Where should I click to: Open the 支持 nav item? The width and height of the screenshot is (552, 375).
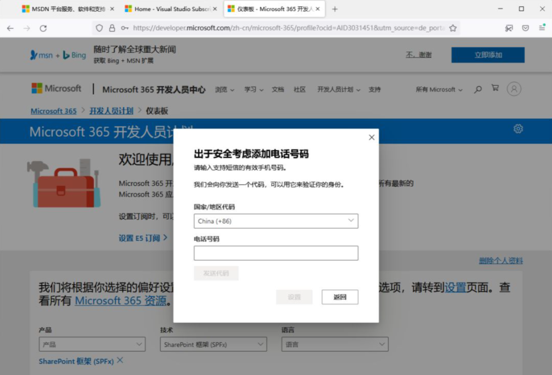(x=374, y=90)
